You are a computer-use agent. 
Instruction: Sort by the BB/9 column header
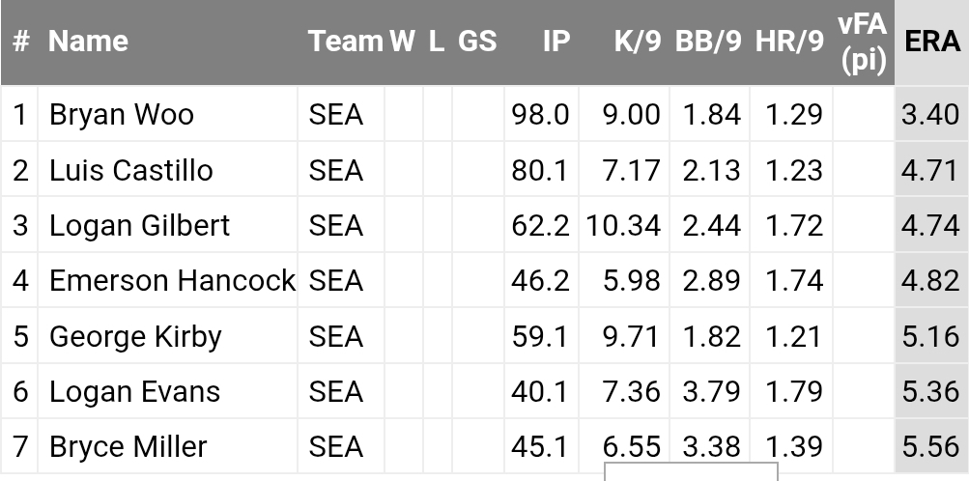click(708, 41)
